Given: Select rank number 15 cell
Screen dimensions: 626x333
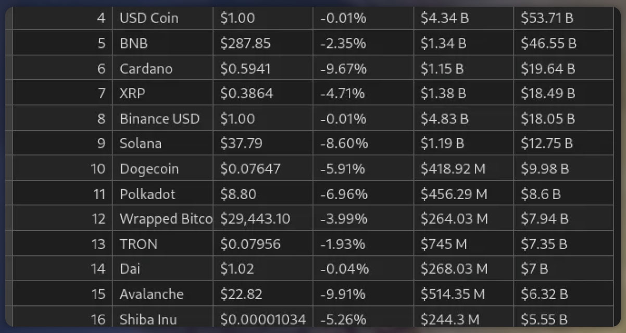Looking at the screenshot, I should click(62, 294).
